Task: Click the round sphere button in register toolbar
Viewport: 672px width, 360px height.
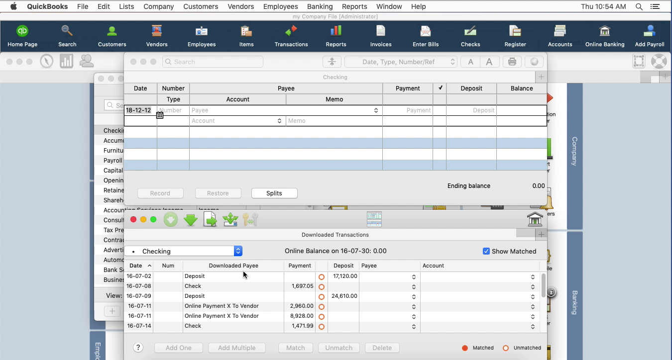Action: tap(534, 62)
